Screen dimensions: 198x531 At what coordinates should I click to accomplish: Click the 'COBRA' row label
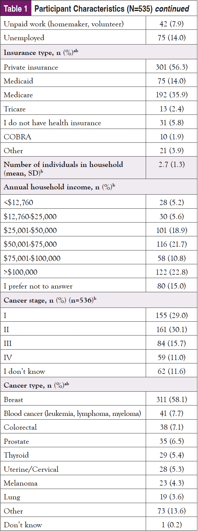pyautogui.click(x=18, y=137)
